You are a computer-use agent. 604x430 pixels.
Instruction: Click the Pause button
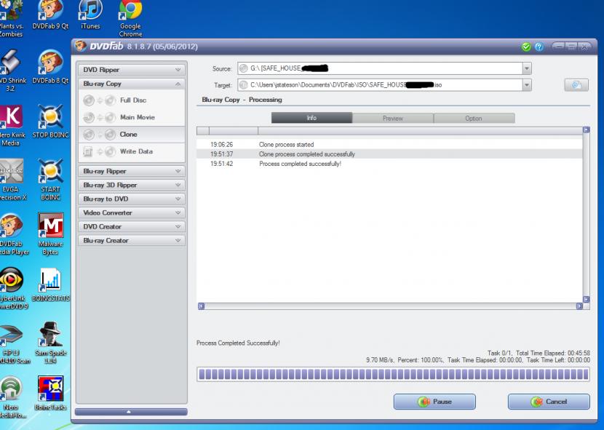click(434, 402)
